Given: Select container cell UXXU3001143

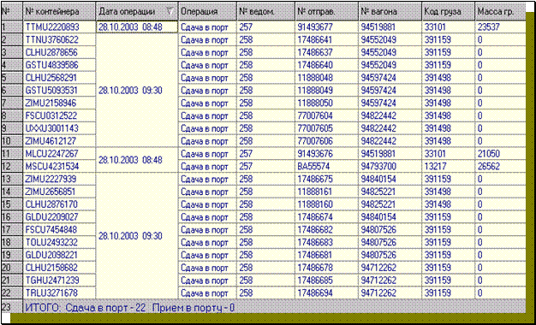Looking at the screenshot, I should pos(59,128).
